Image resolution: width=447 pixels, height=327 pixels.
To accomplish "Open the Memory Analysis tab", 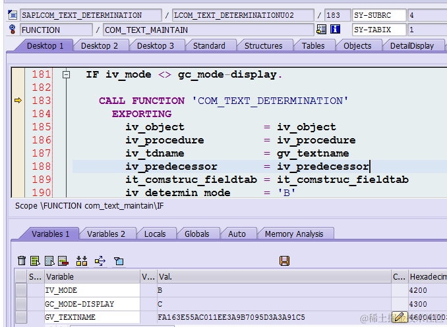I will pos(294,234).
